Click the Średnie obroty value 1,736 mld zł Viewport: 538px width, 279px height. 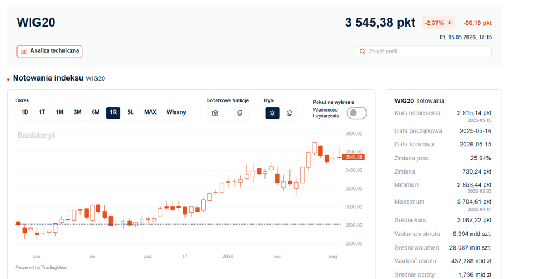coord(475,274)
